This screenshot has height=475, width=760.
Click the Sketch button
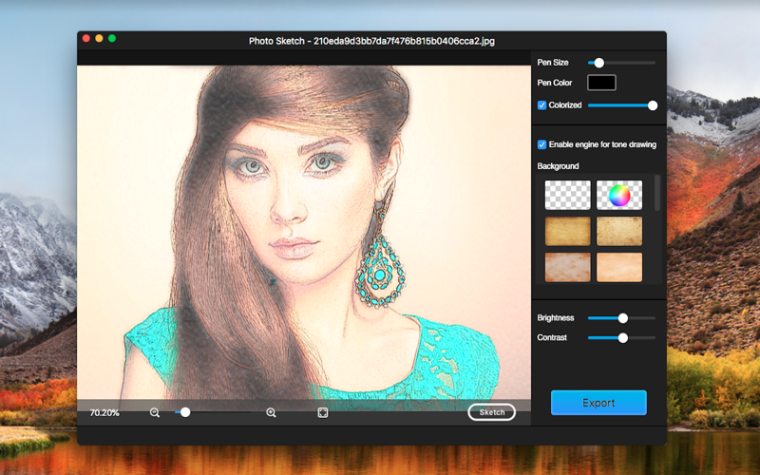pos(491,412)
